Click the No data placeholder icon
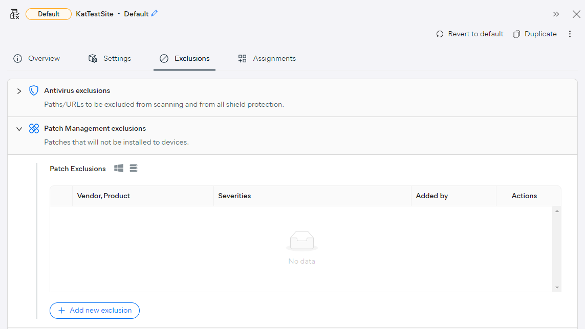This screenshot has width=585, height=329. (302, 240)
